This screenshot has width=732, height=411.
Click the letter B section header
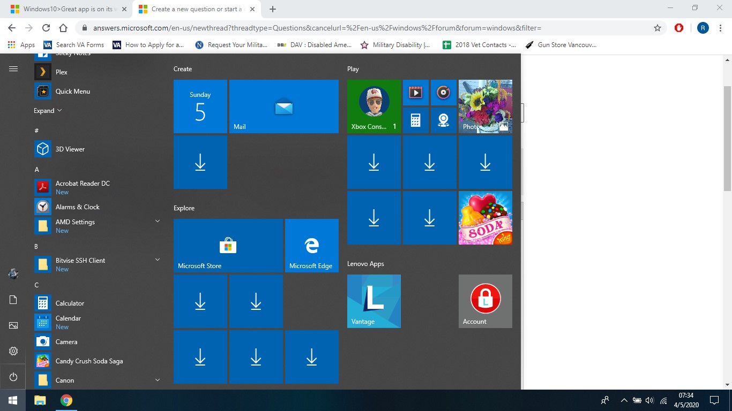tap(36, 246)
